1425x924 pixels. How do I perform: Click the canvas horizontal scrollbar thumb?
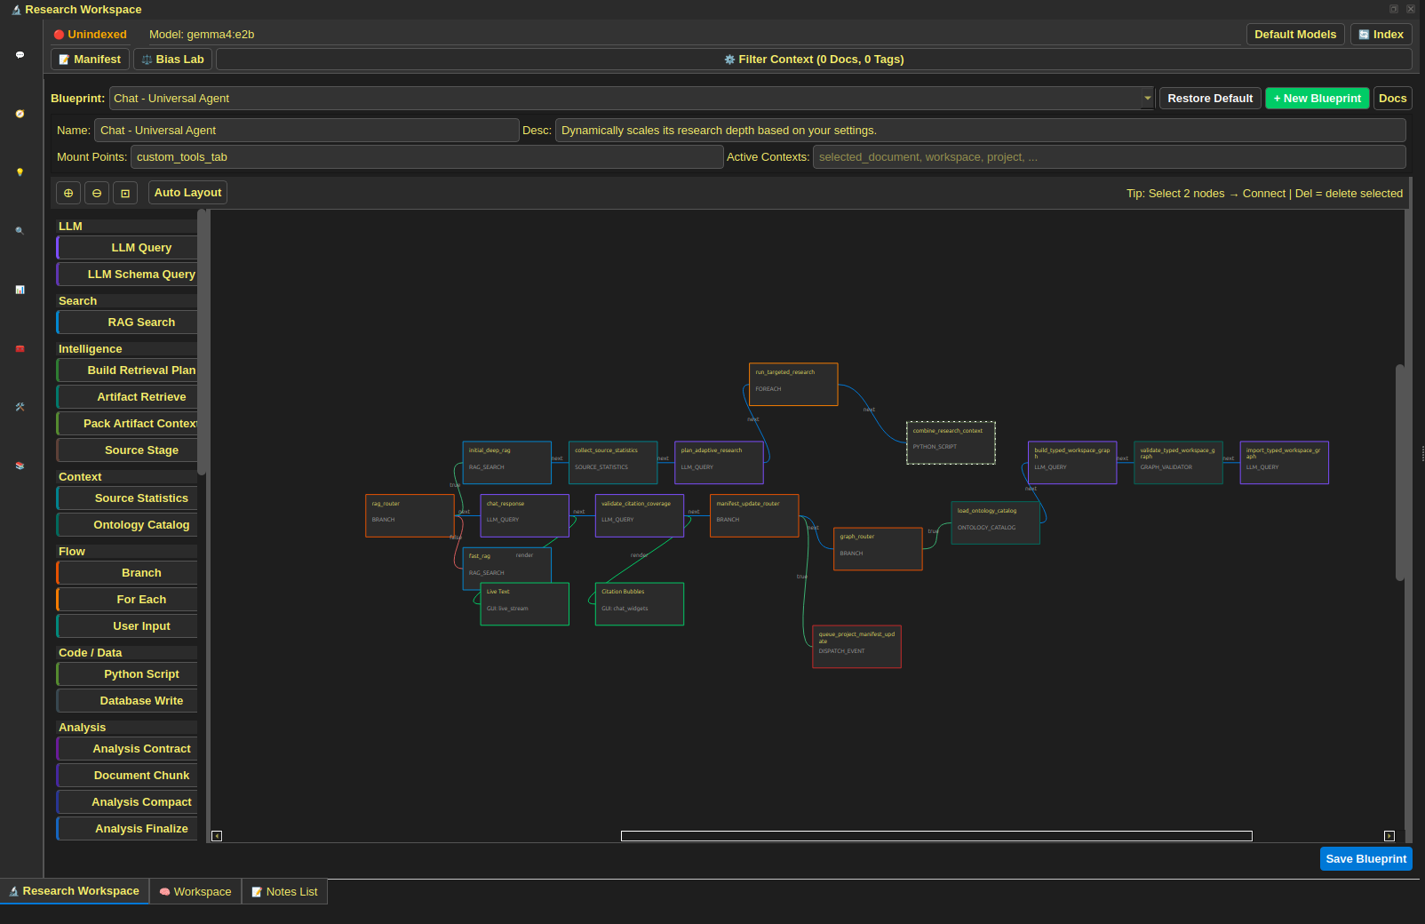936,836
